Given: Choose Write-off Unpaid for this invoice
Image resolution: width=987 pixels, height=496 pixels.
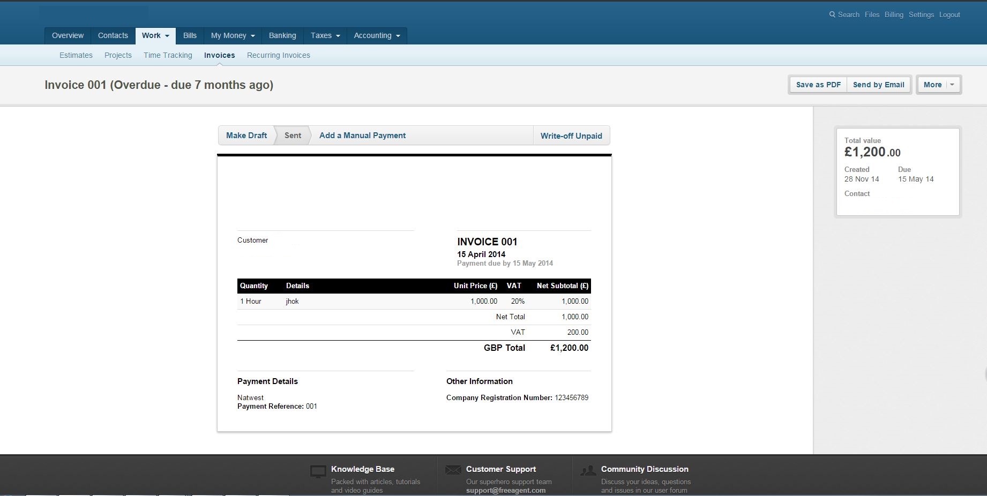Looking at the screenshot, I should [x=571, y=136].
